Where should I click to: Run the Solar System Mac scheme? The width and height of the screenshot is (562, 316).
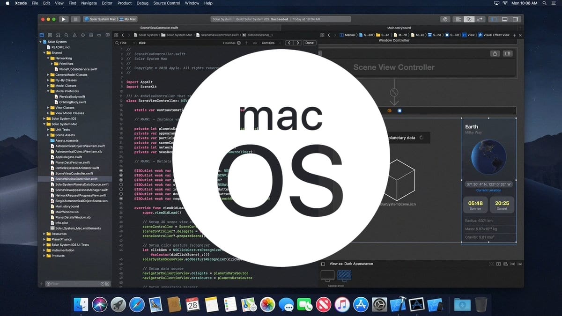pos(64,19)
